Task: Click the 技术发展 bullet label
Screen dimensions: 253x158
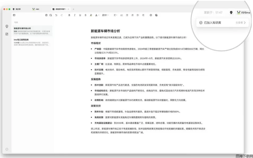Action: tap(99, 70)
